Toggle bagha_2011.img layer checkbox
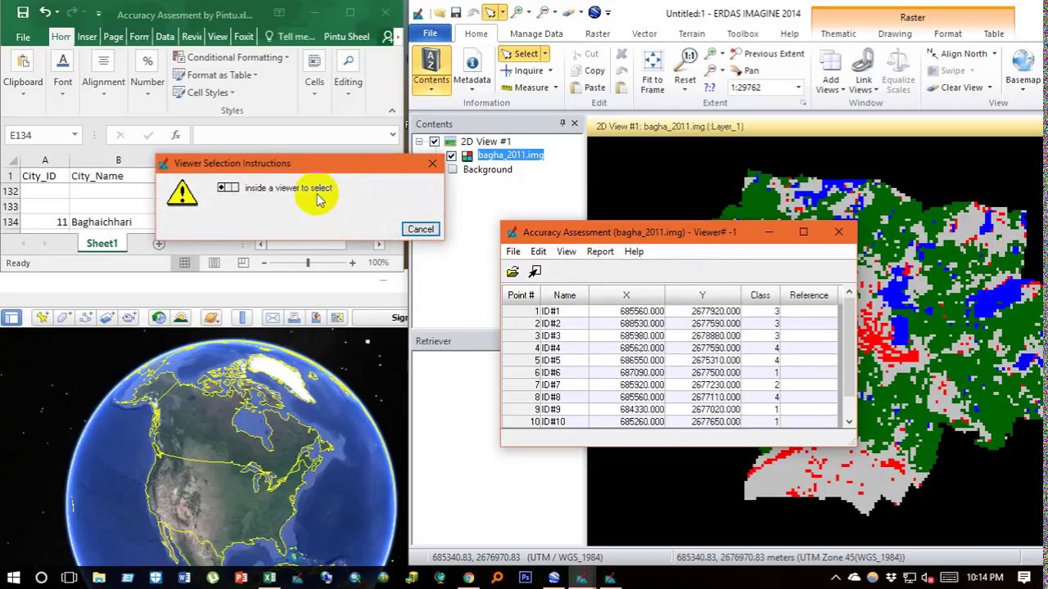The height and width of the screenshot is (589, 1048). [x=451, y=155]
